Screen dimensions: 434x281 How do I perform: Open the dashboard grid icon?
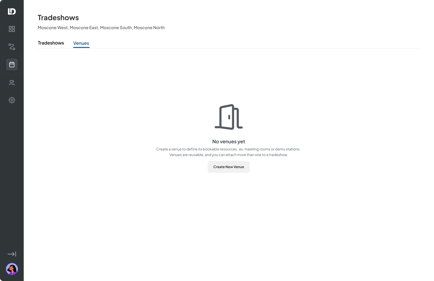pos(12,29)
